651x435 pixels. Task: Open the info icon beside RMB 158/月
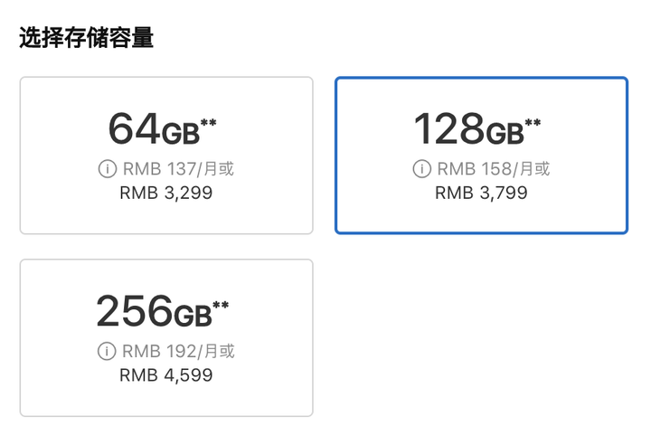[x=421, y=169]
